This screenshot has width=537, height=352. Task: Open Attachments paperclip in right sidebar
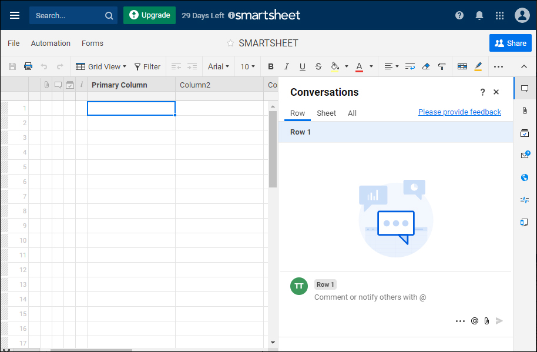click(524, 110)
